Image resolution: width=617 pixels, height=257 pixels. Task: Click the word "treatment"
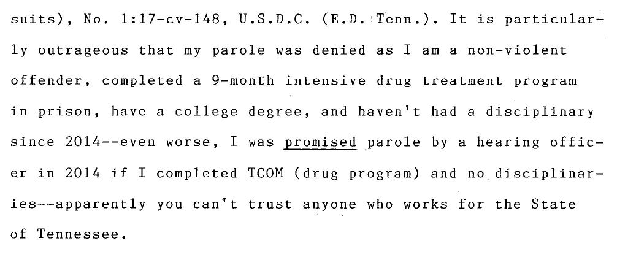[462, 81]
